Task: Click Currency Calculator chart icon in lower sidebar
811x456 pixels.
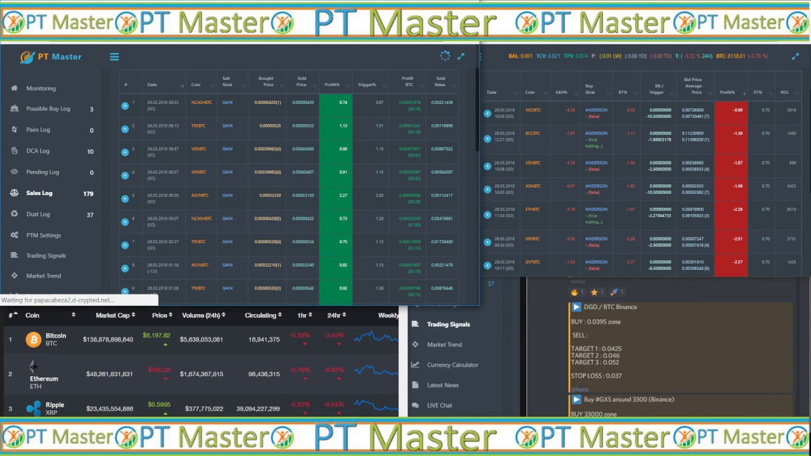Action: [x=415, y=365]
